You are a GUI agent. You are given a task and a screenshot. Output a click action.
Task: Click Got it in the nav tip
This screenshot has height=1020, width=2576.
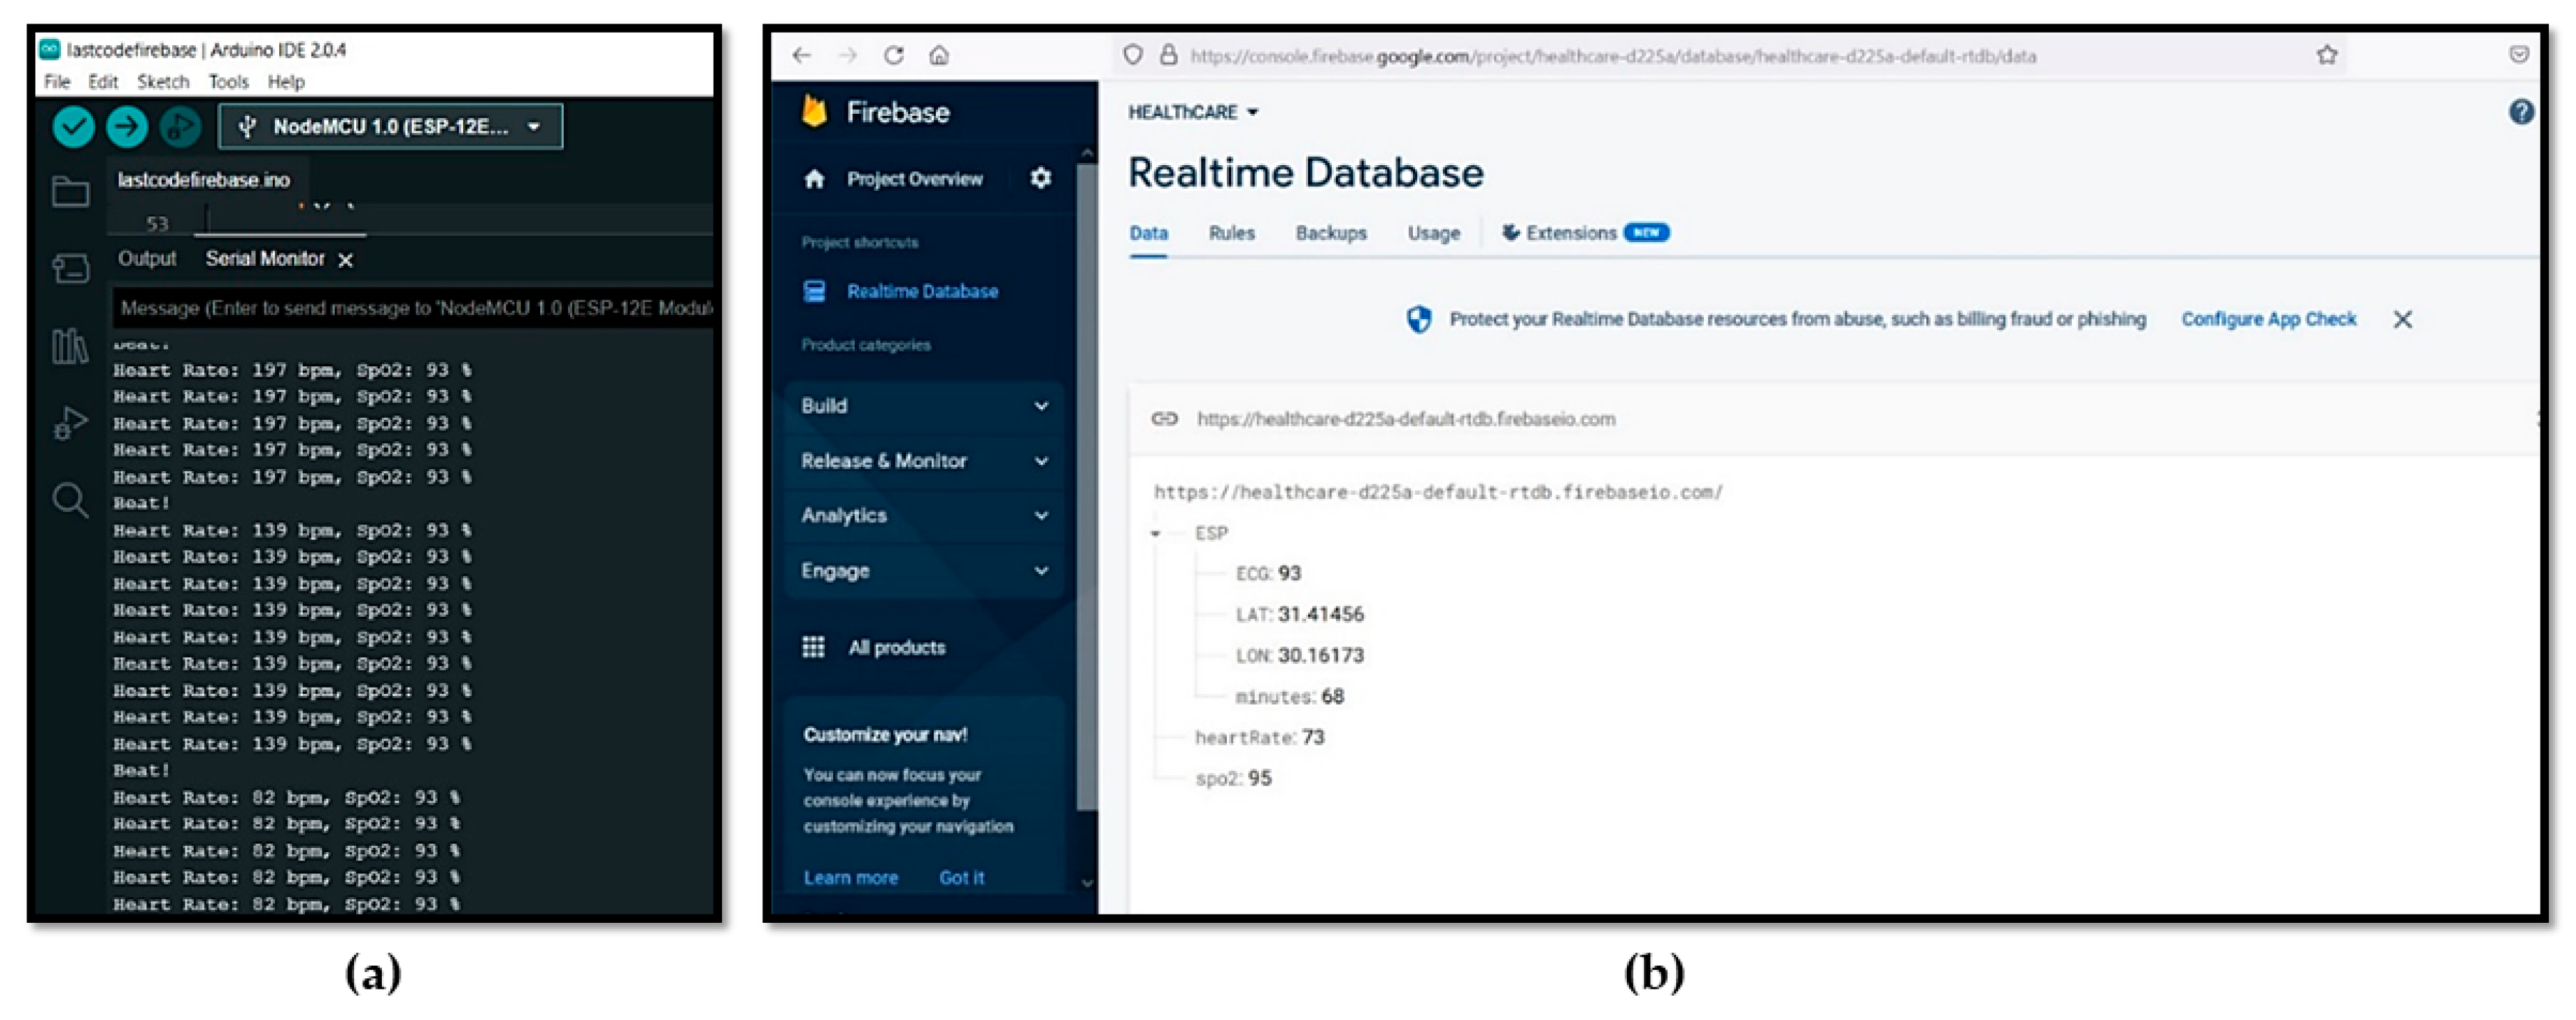tap(960, 877)
